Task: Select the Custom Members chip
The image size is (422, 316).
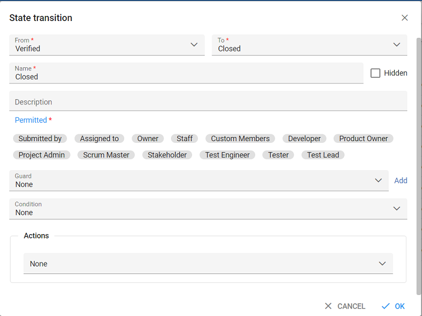Action: click(x=240, y=139)
